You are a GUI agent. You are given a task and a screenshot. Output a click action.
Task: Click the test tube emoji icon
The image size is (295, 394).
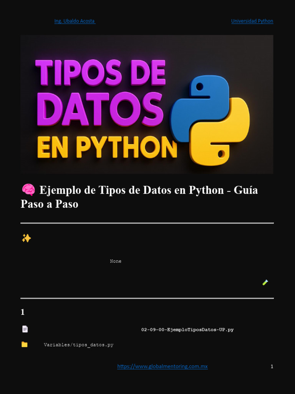pyautogui.click(x=265, y=282)
